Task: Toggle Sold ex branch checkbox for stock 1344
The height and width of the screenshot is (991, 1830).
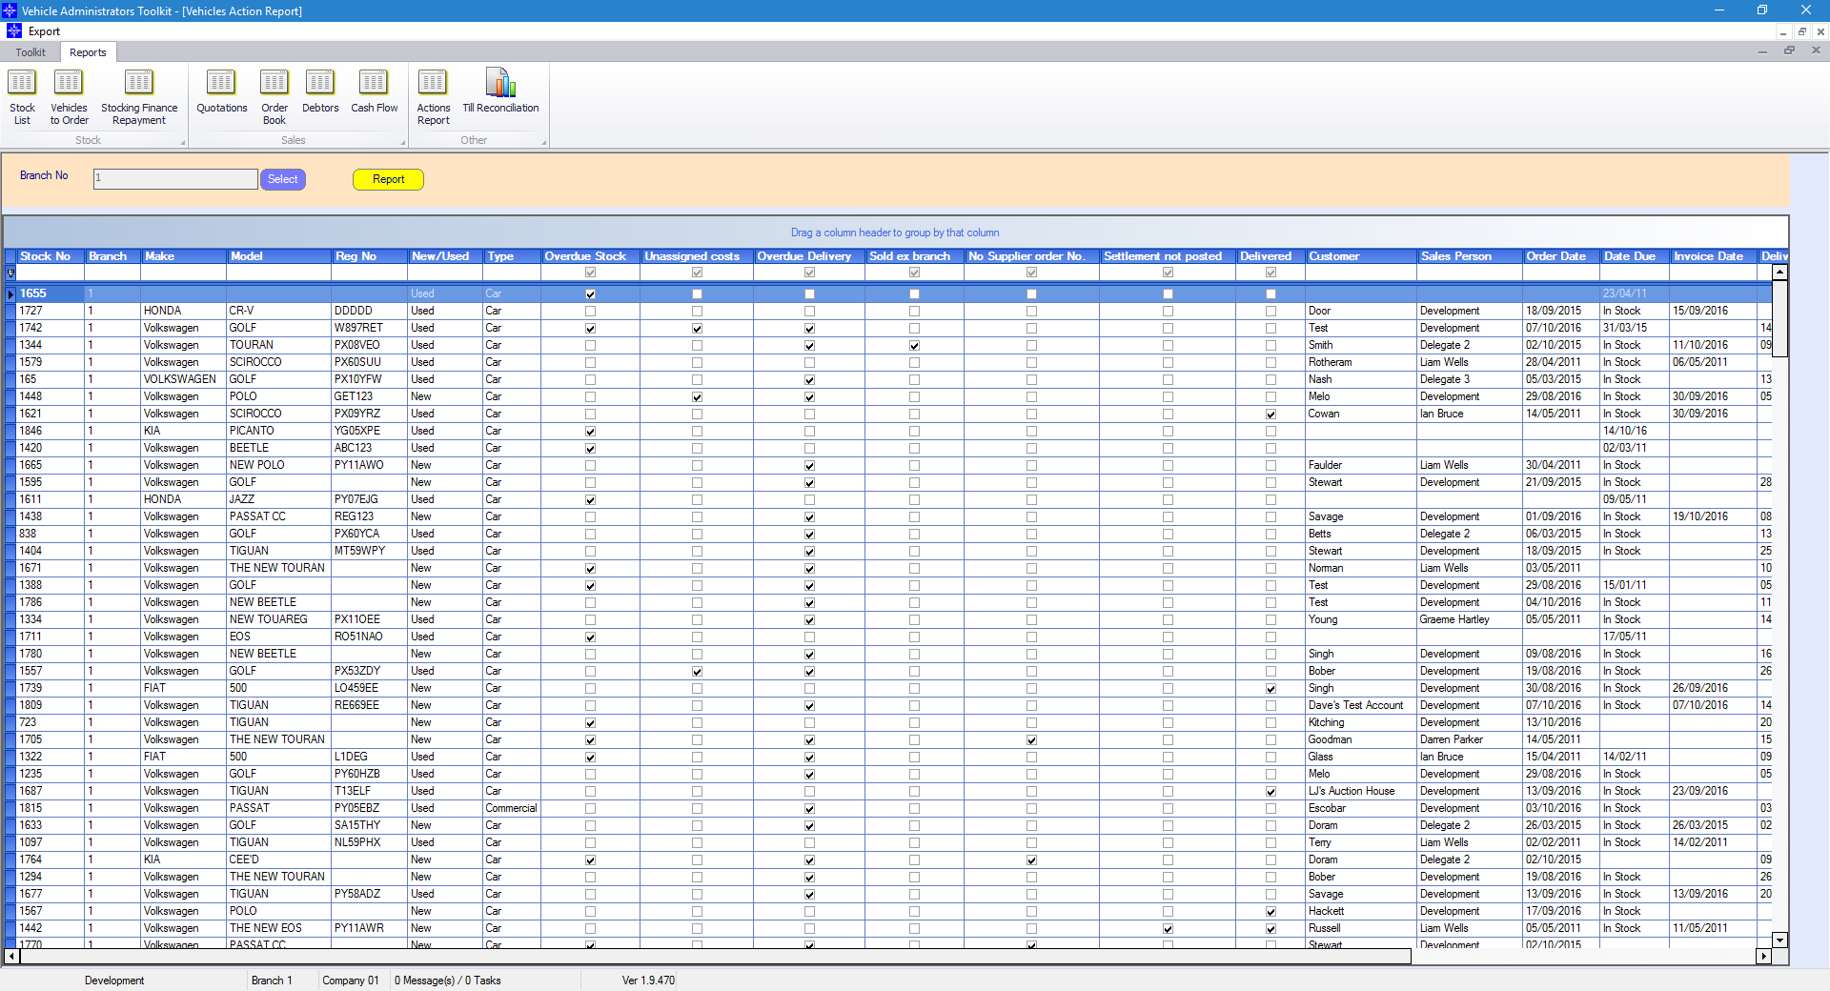Action: coord(914,346)
